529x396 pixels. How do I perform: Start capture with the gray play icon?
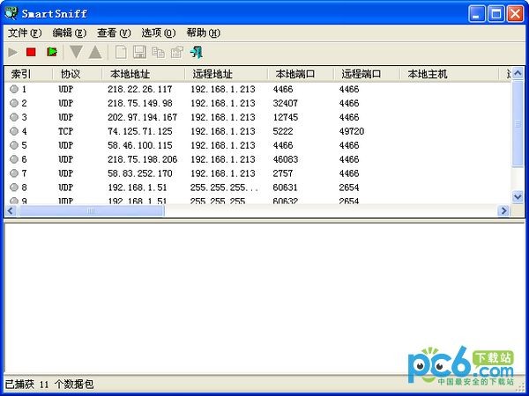pos(13,52)
